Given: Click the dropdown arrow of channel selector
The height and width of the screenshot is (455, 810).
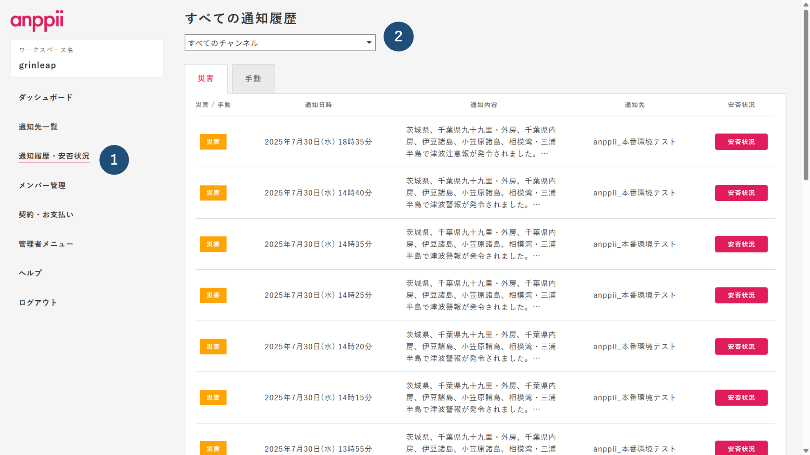Looking at the screenshot, I should (x=369, y=42).
